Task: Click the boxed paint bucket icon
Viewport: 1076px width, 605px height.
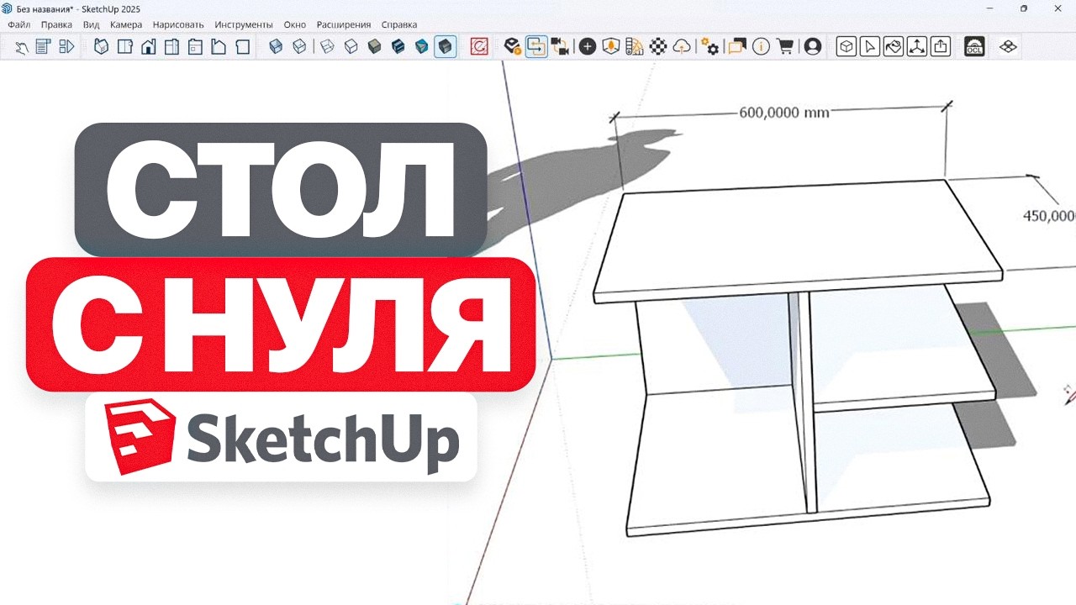Action: 894,47
